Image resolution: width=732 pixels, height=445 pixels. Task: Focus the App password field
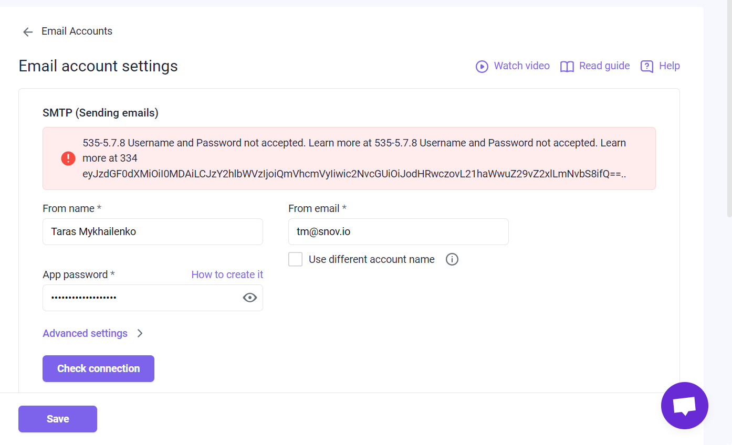click(x=142, y=298)
